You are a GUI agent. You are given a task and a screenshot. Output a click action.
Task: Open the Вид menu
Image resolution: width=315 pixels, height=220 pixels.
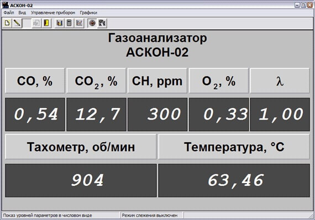22,13
